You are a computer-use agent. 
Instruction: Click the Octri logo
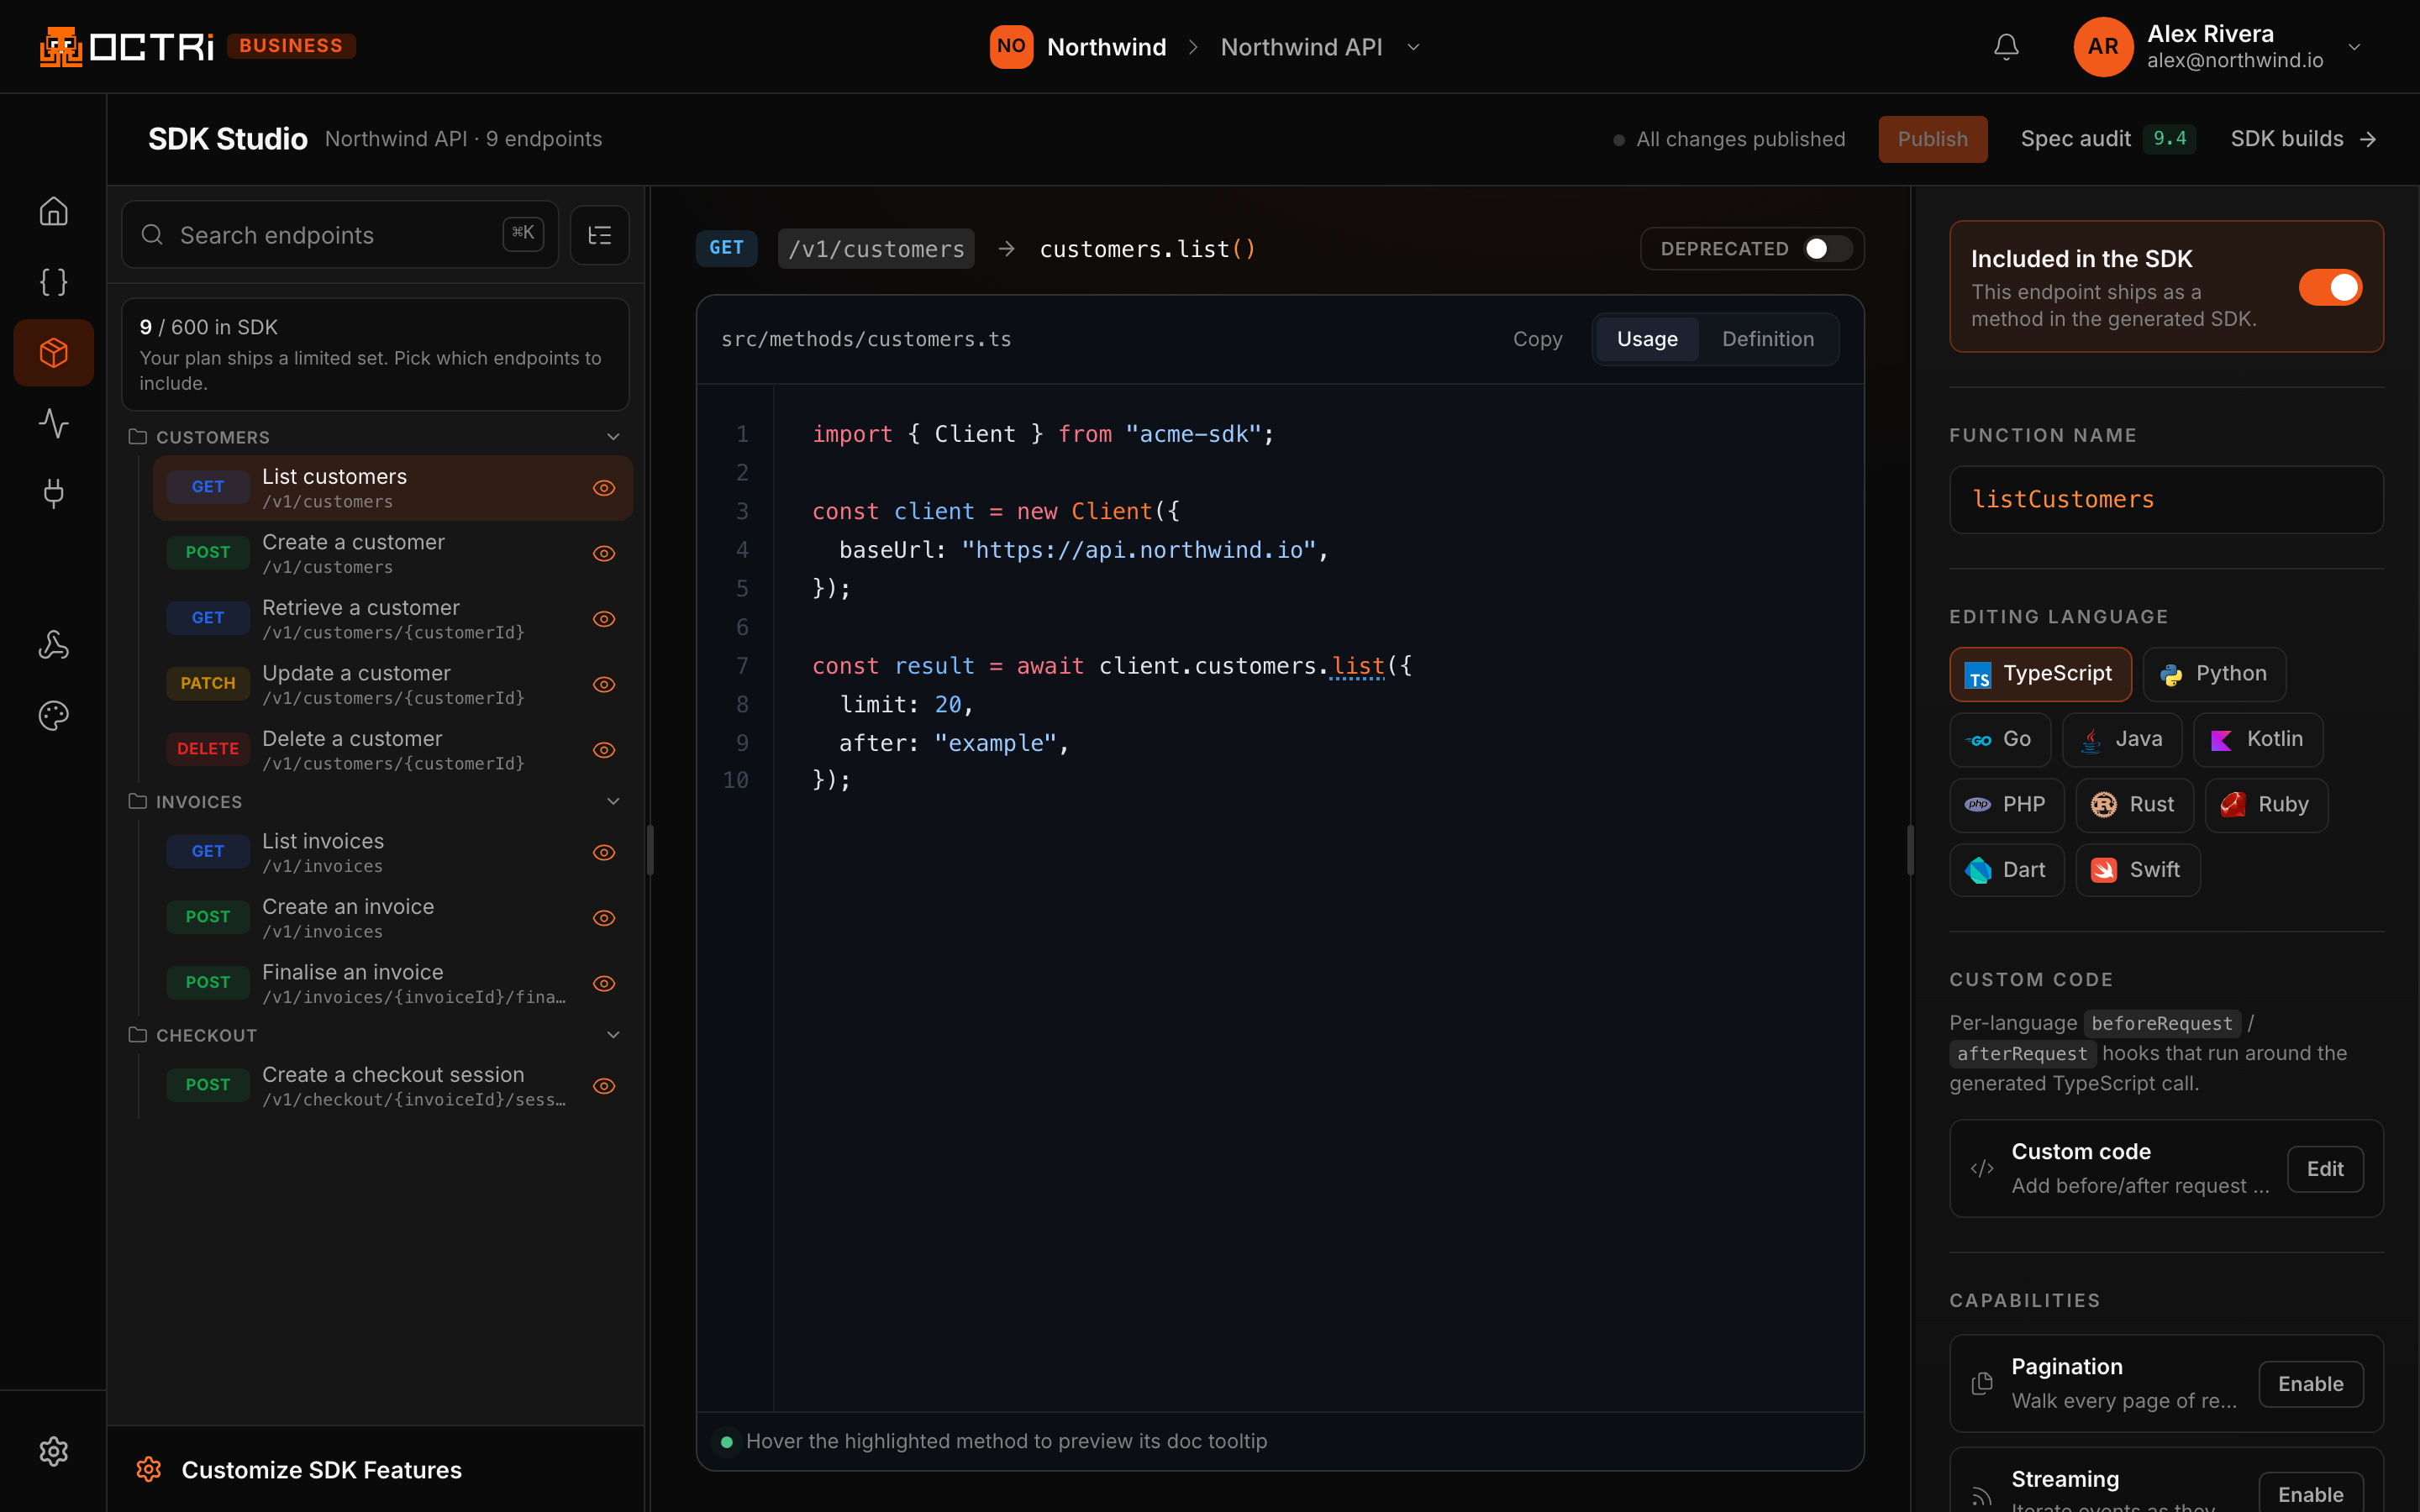[x=126, y=46]
